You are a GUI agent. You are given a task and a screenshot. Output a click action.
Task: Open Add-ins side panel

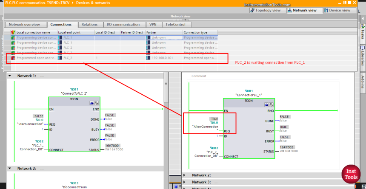363,82
